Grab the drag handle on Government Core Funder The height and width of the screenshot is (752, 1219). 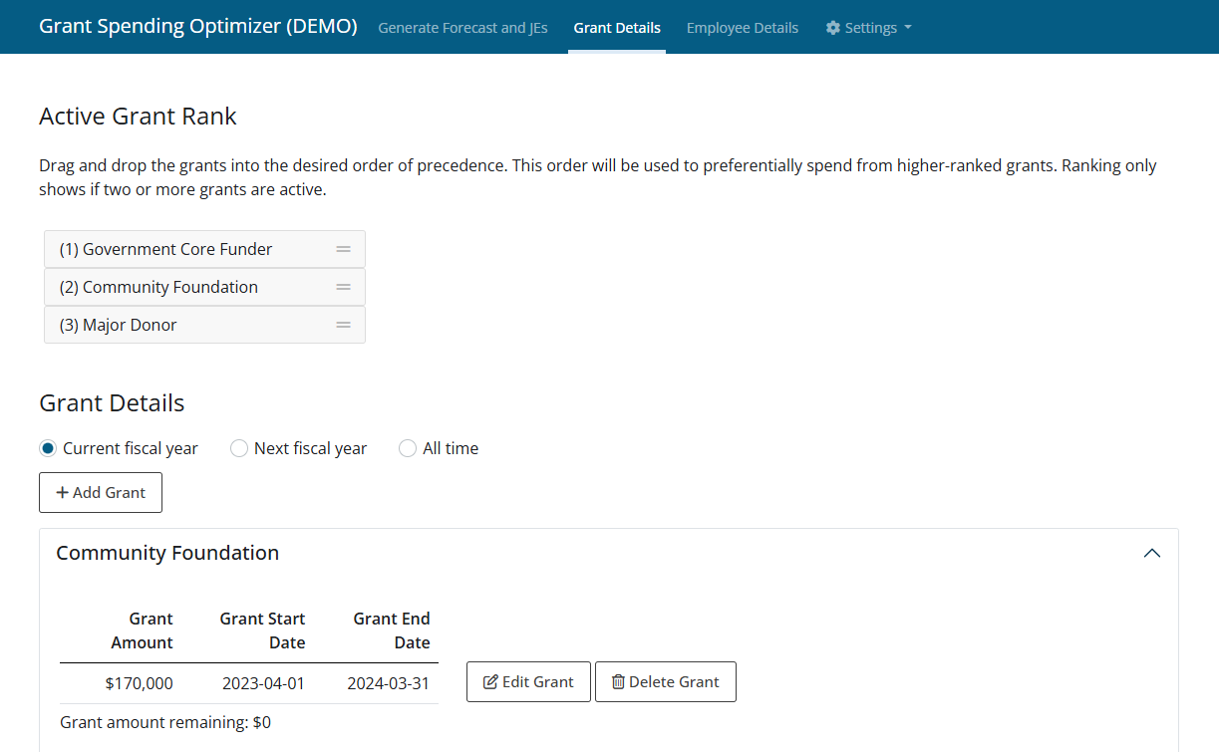click(x=343, y=249)
